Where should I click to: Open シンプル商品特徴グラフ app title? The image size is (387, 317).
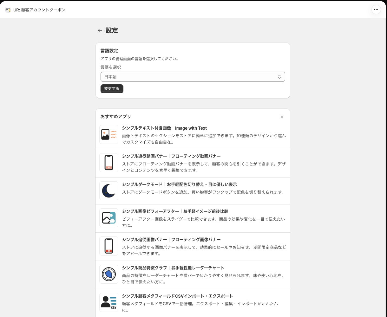pyautogui.click(x=173, y=268)
